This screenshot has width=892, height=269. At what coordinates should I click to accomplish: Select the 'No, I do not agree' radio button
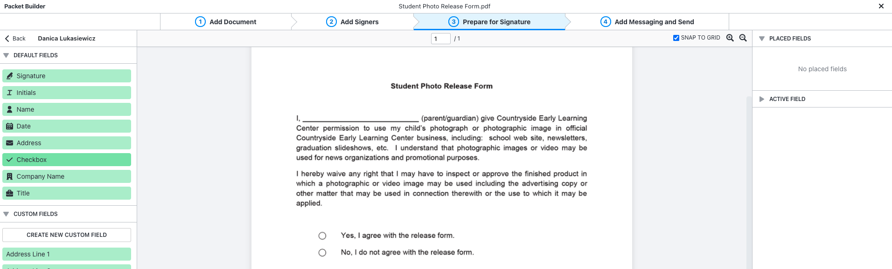point(322,253)
